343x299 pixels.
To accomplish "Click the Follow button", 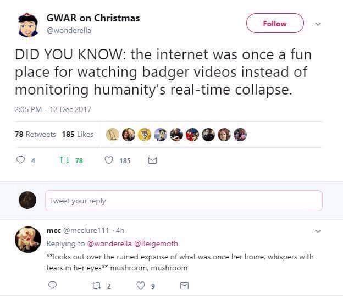I will (275, 24).
